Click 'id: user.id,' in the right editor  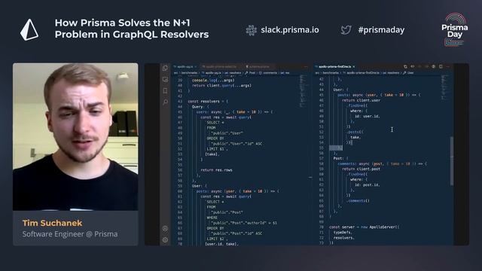(x=368, y=116)
